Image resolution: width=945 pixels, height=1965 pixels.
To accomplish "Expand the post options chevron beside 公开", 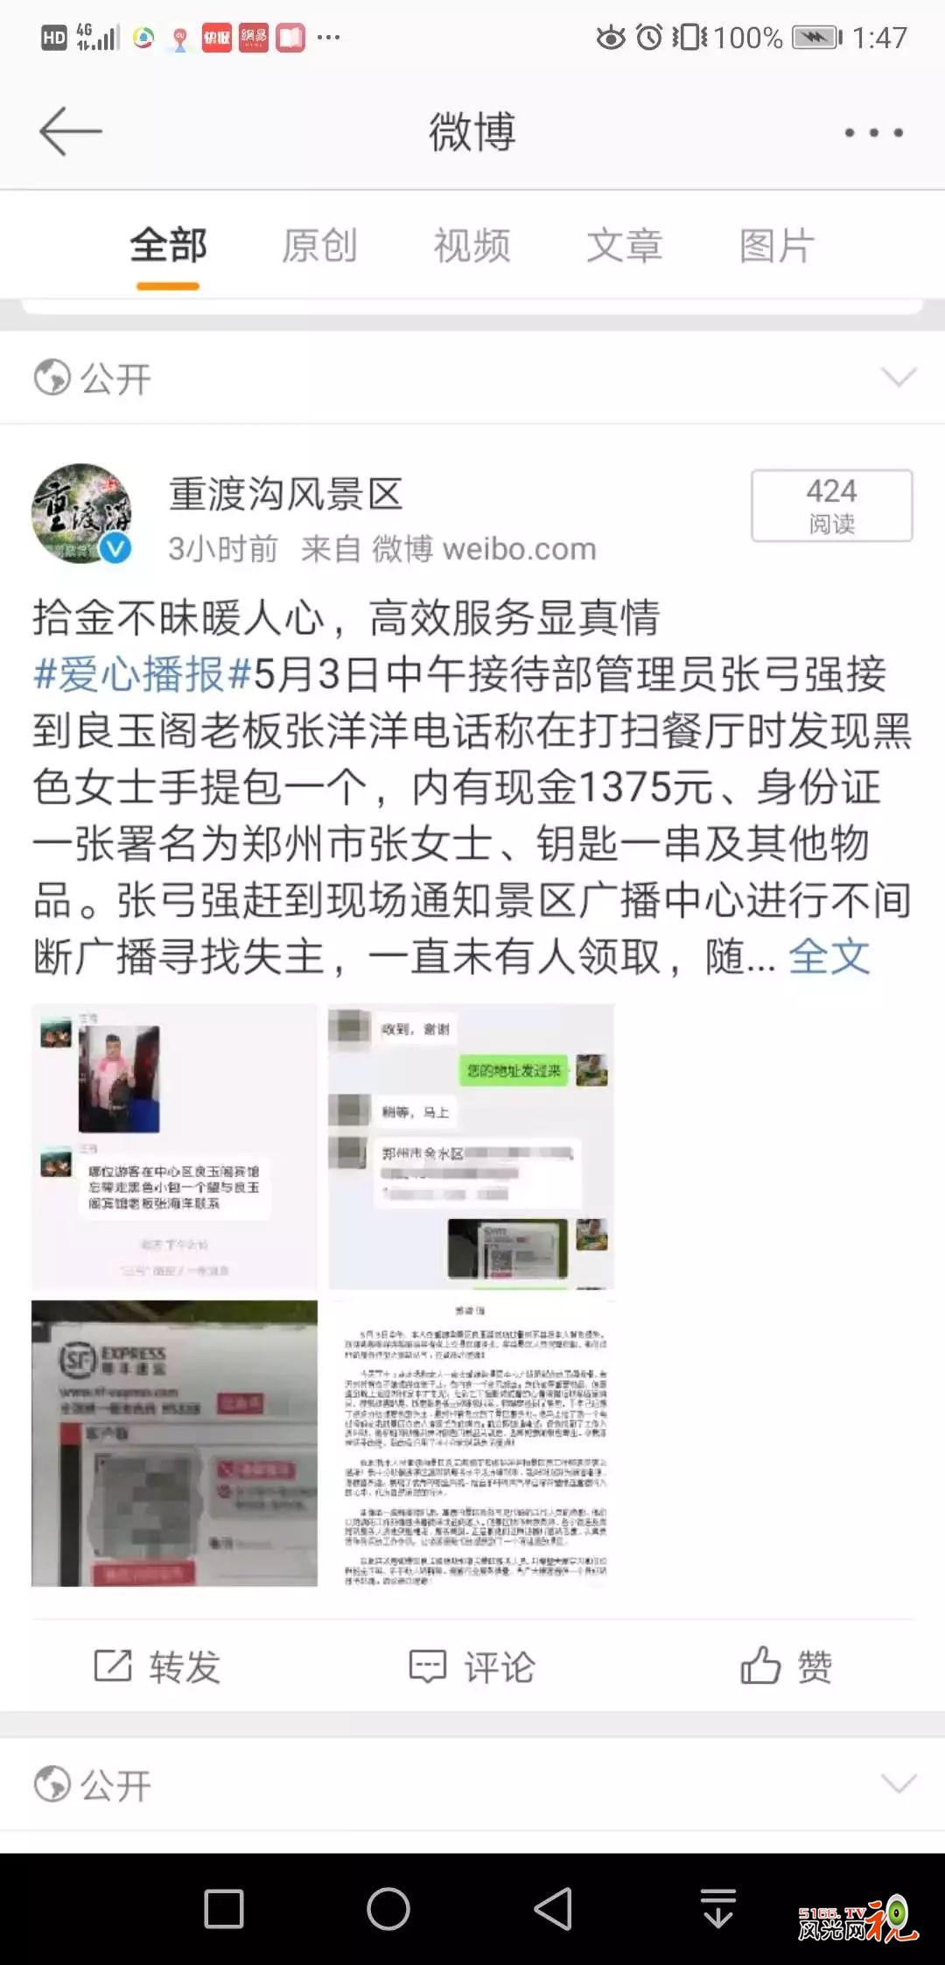I will click(899, 377).
